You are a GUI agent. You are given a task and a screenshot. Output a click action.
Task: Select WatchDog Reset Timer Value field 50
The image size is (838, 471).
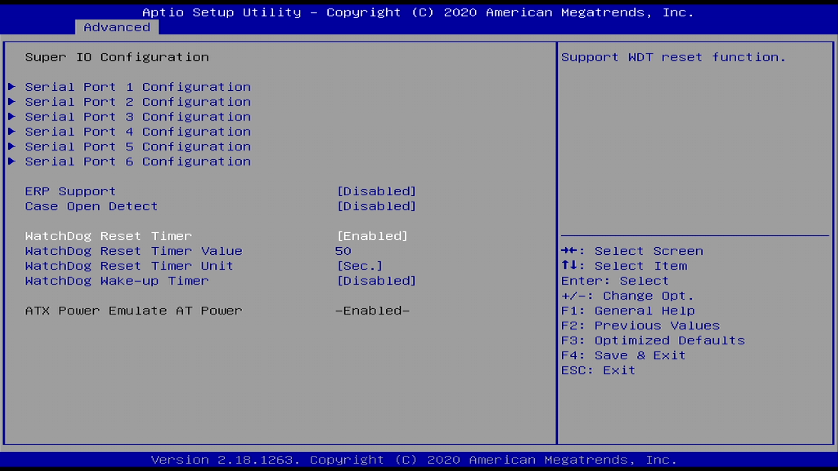coord(343,251)
